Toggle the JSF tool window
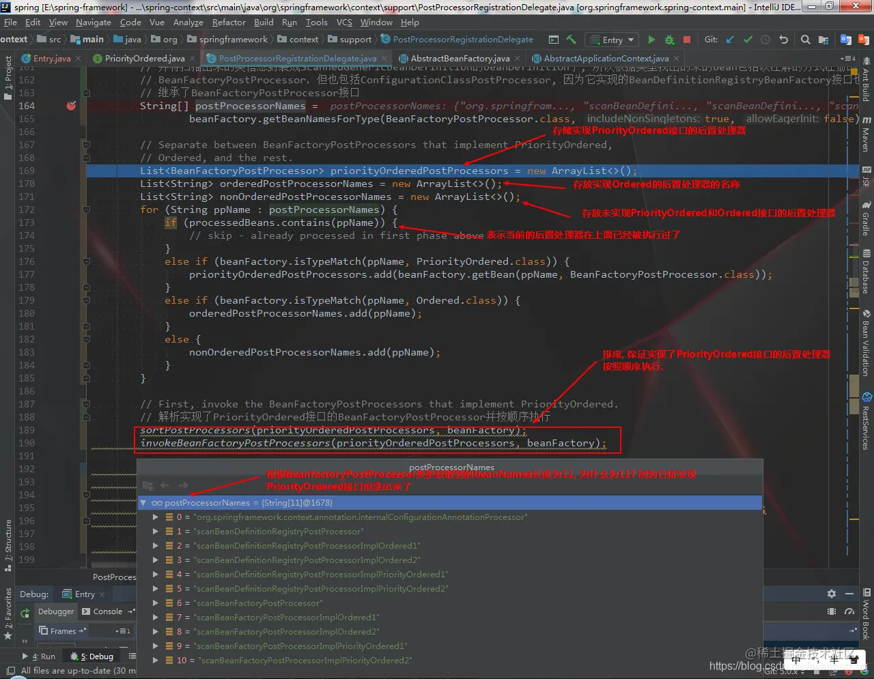This screenshot has width=874, height=679. [x=866, y=176]
